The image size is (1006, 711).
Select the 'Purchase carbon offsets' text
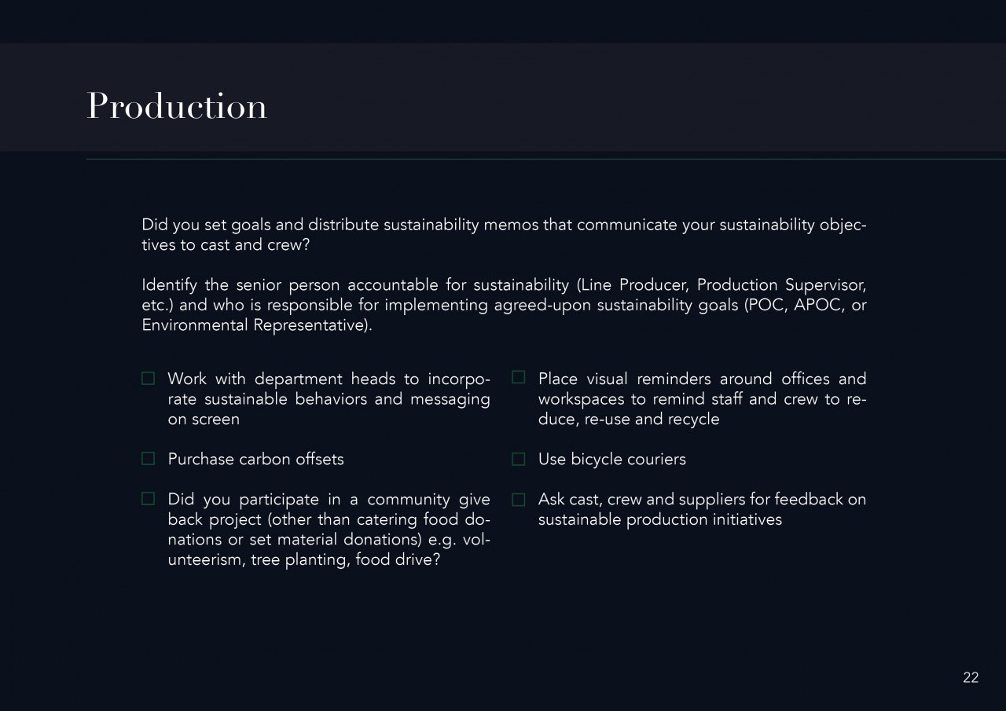coord(255,459)
